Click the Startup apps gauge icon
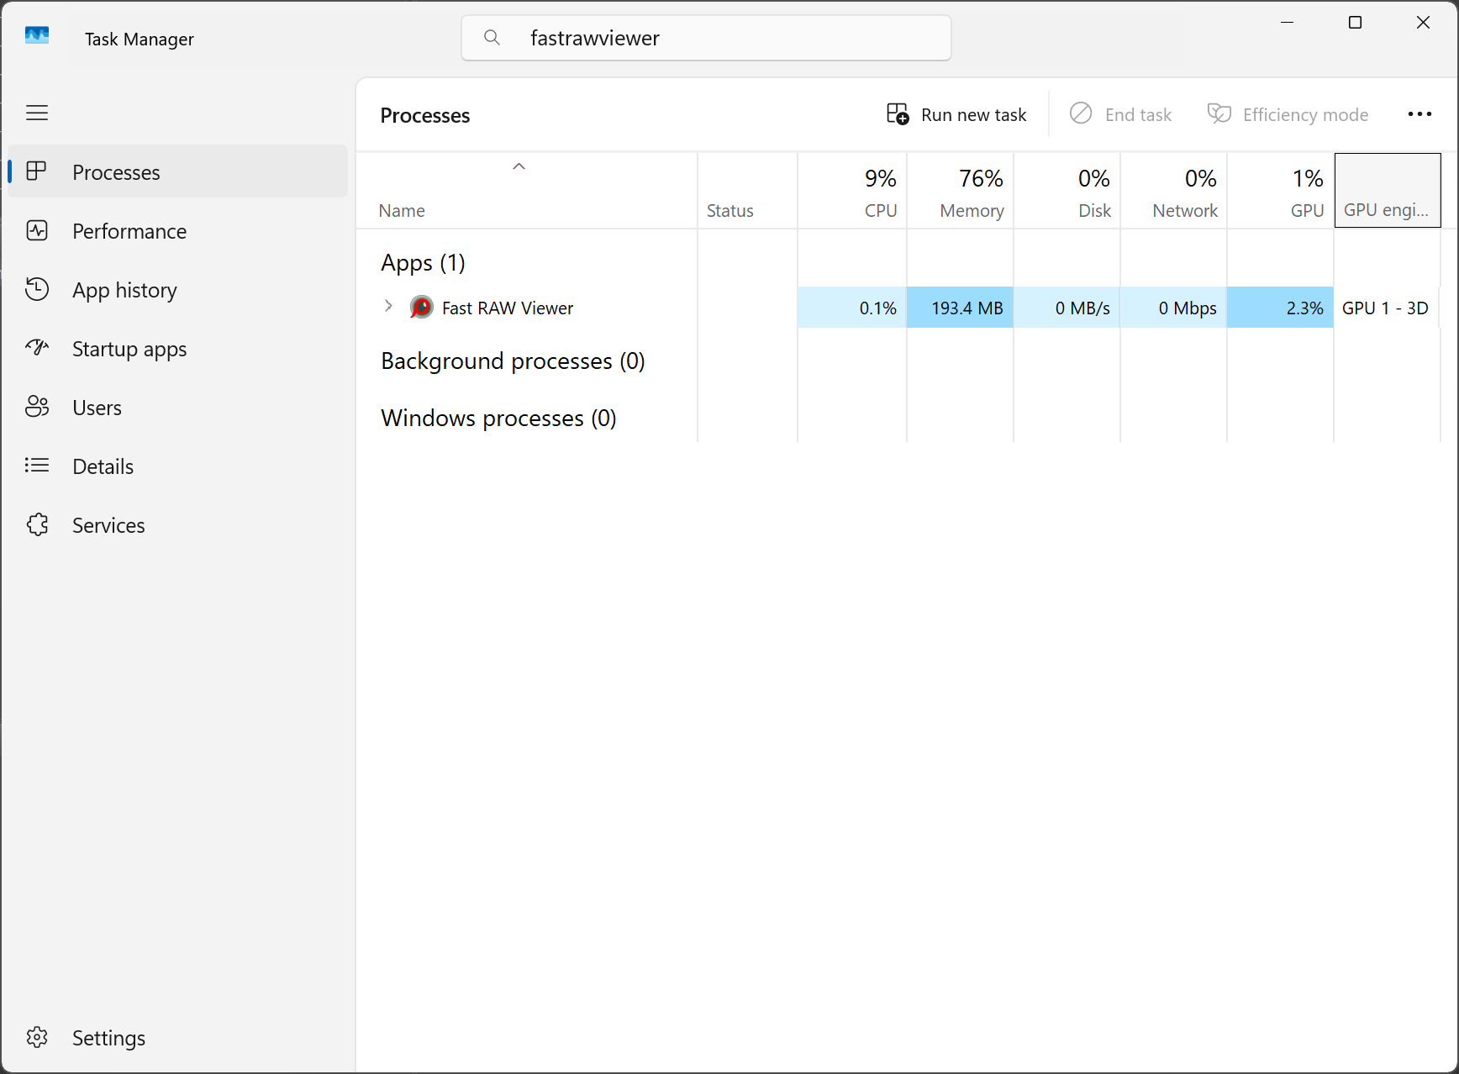Image resolution: width=1459 pixels, height=1074 pixels. [37, 348]
